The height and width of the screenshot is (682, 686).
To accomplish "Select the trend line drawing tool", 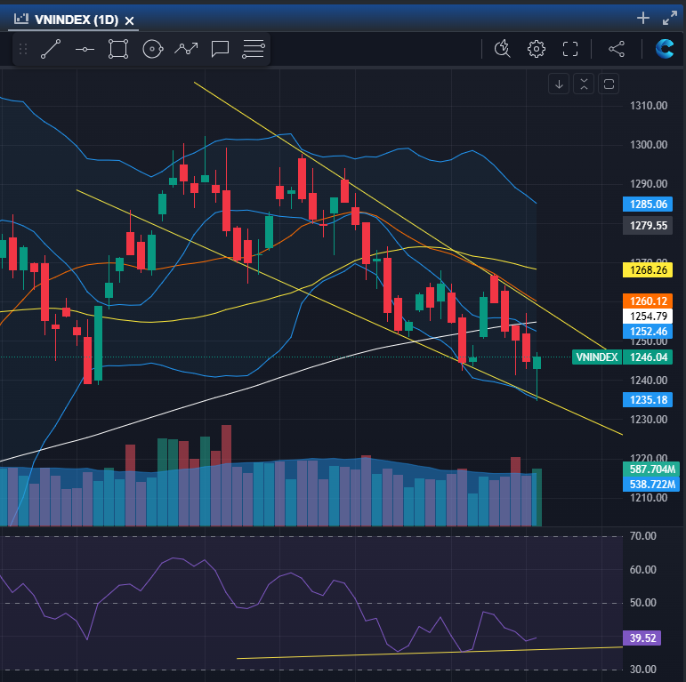I will (51, 49).
